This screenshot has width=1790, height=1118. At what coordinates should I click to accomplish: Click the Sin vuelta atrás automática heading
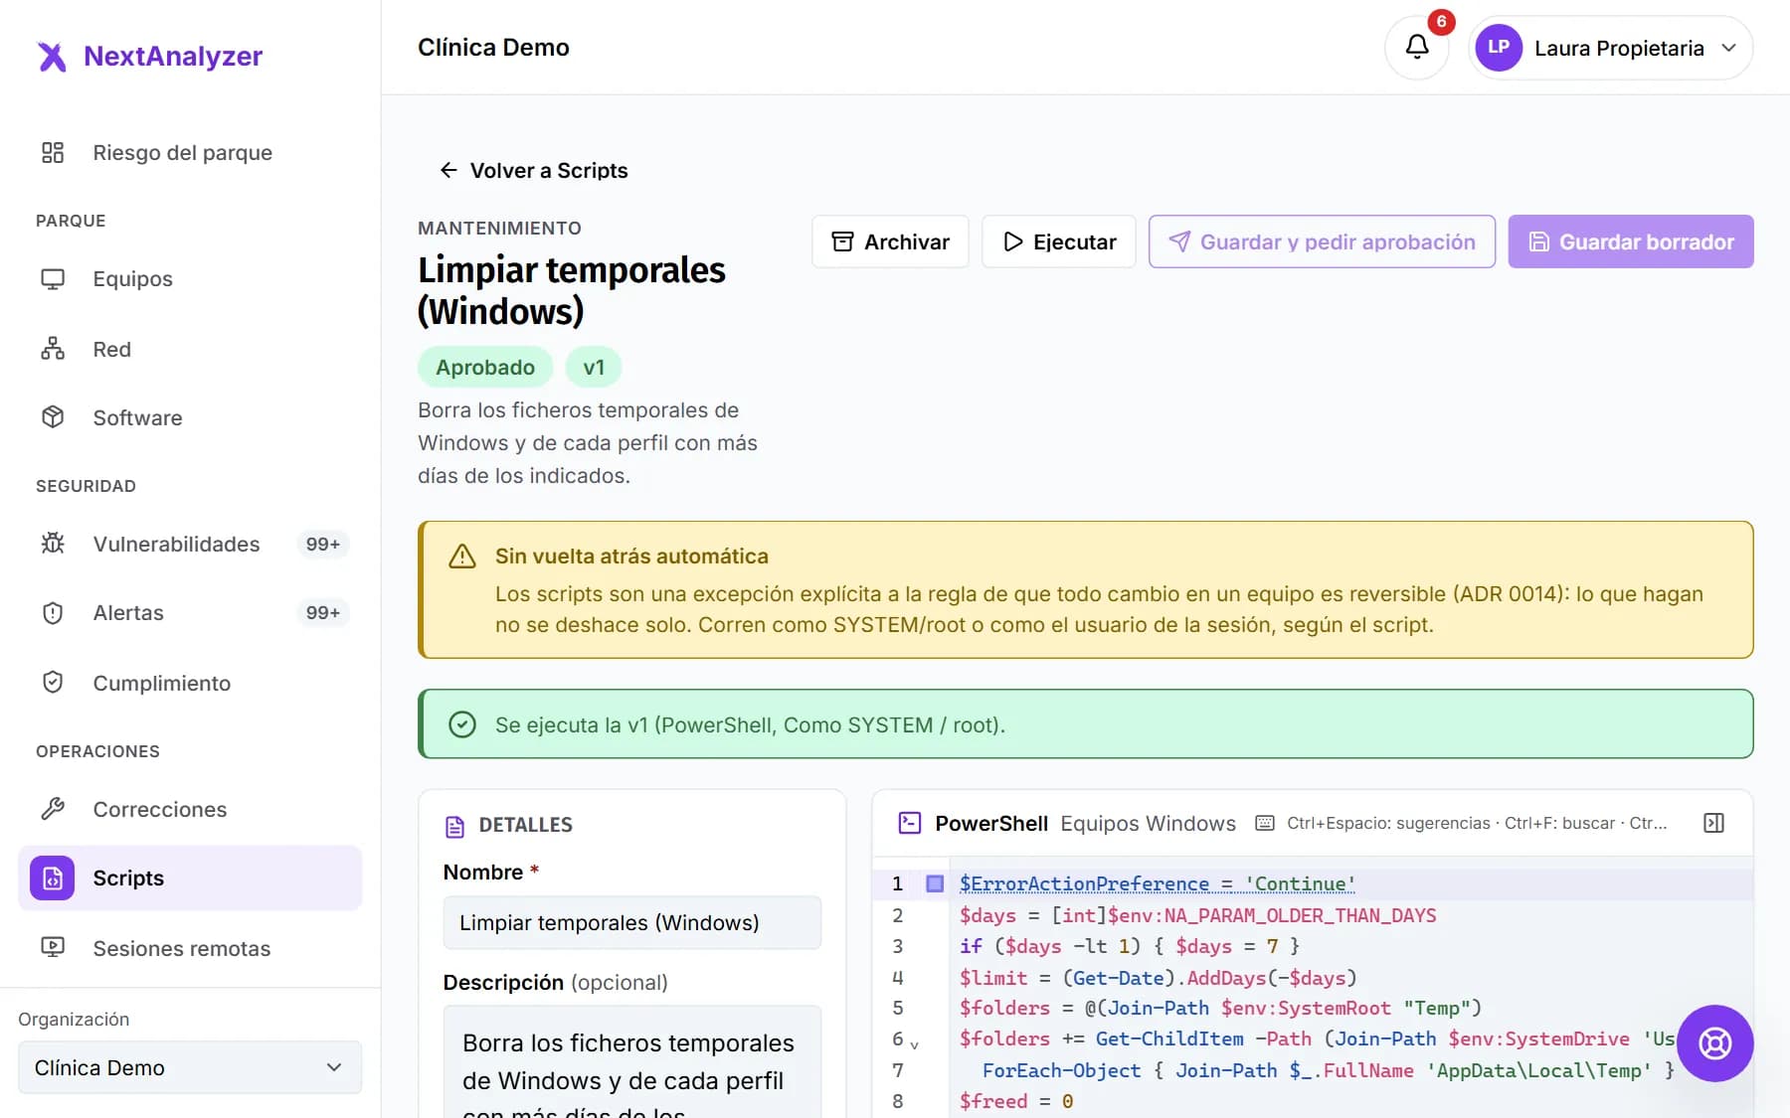(x=632, y=557)
